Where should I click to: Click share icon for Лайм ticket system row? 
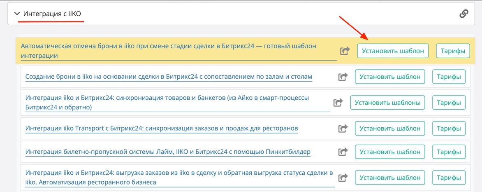(x=343, y=152)
